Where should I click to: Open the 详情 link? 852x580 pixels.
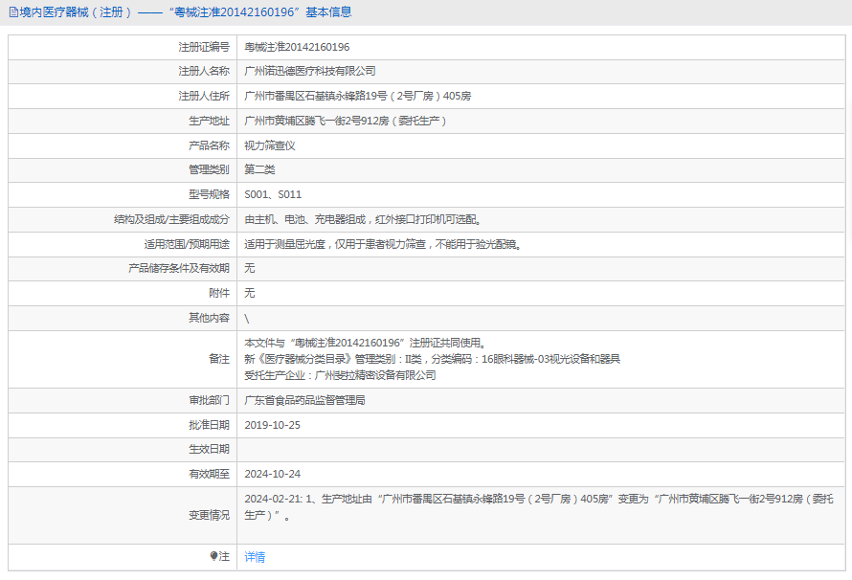click(x=255, y=557)
